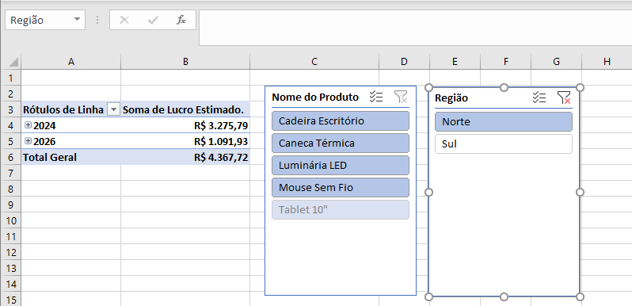
Task: Click Soma de Lucro Estimado header cell
Action: pyautogui.click(x=185, y=109)
